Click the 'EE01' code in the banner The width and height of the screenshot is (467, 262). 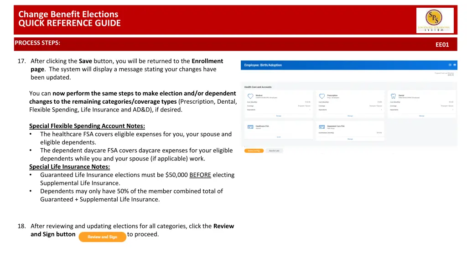(442, 45)
